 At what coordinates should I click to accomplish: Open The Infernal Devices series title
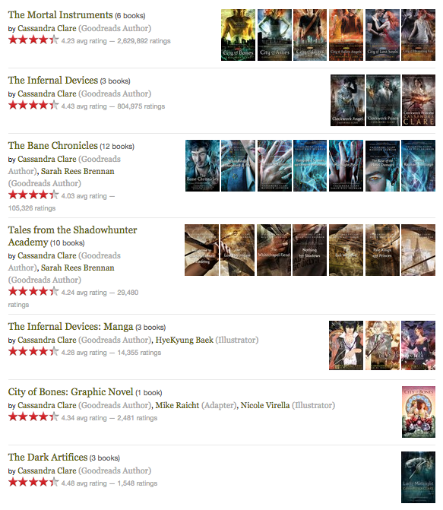click(x=53, y=81)
